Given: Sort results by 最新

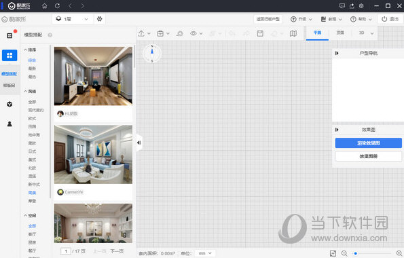Looking at the screenshot, I should (x=32, y=69).
